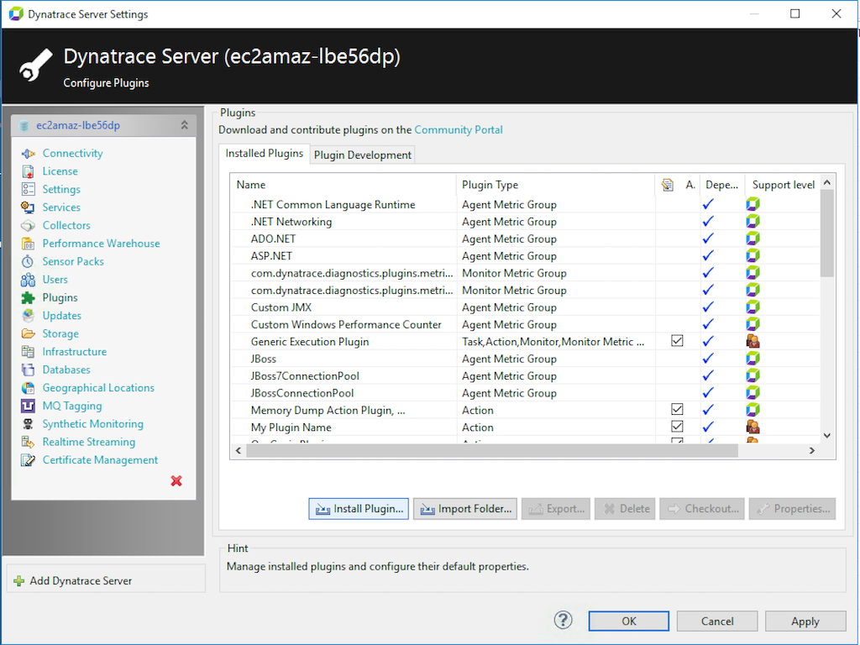Image resolution: width=860 pixels, height=645 pixels.
Task: Sort by the Name column header
Action: [343, 185]
